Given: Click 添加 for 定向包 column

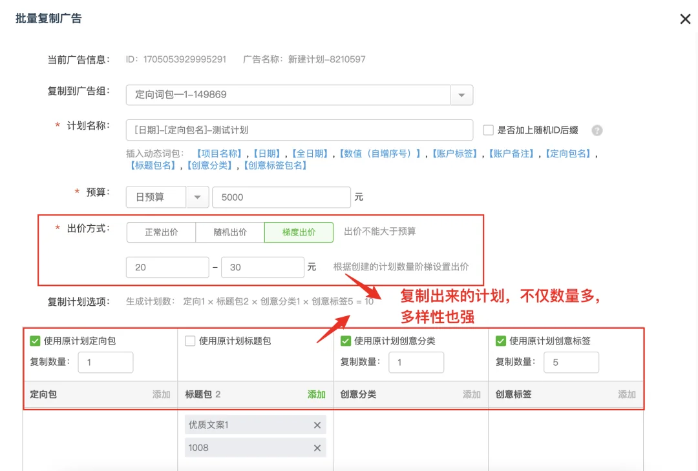Looking at the screenshot, I should coord(161,395).
